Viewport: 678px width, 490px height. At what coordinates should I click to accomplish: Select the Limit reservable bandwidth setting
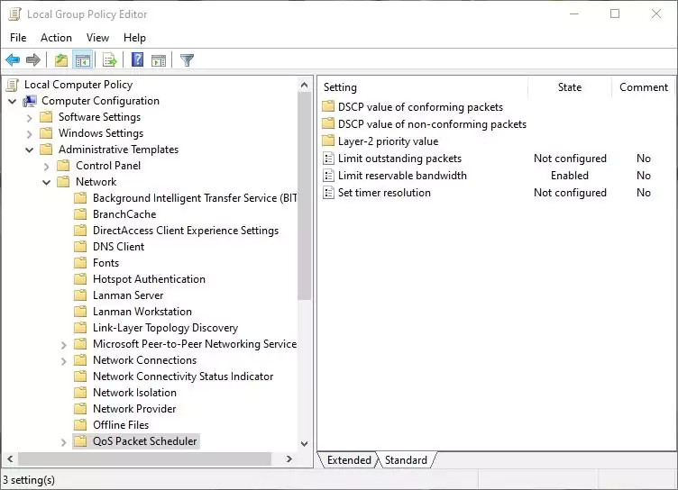tap(402, 176)
